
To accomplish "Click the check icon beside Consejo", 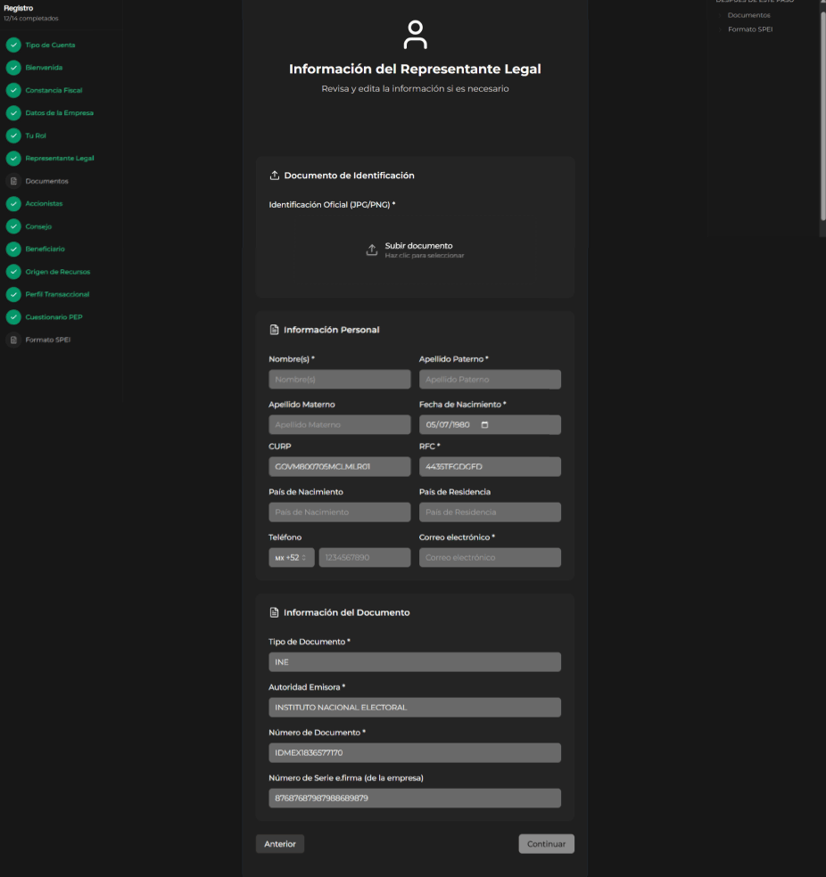I will [x=13, y=226].
